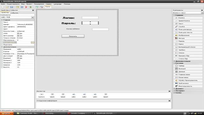Switch to the События tab
This screenshot has height=115, width=204.
[x=14, y=13]
